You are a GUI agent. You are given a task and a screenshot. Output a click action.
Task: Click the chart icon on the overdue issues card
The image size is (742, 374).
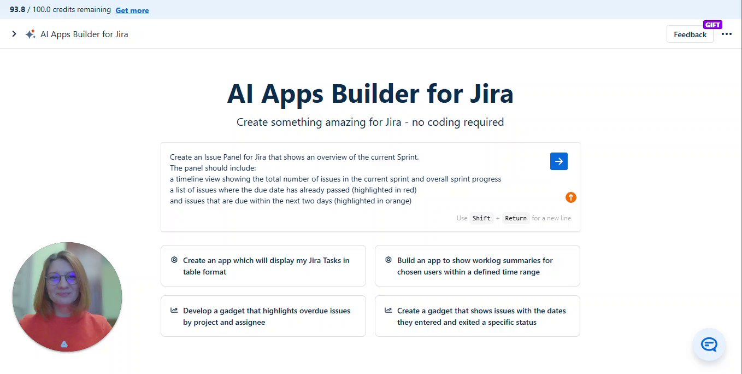click(x=174, y=310)
